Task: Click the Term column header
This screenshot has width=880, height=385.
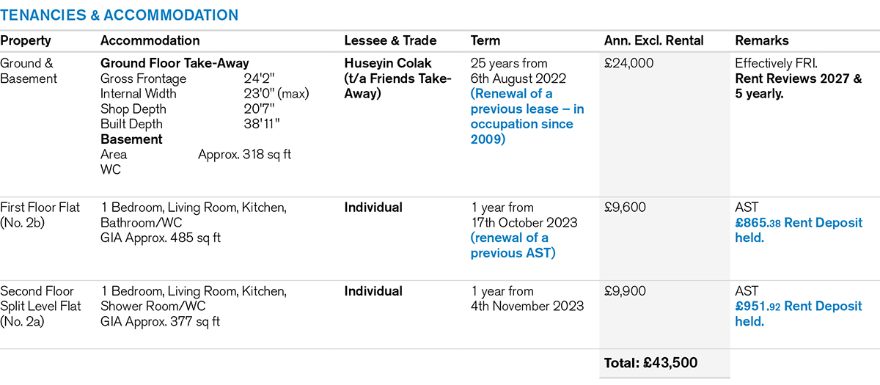Action: (485, 41)
